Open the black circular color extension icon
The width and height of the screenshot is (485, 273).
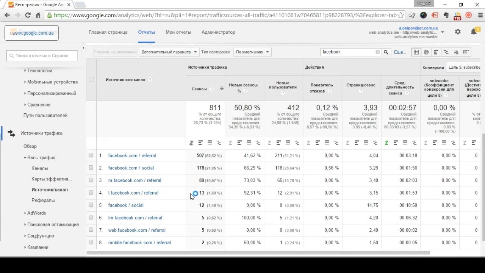(424, 15)
